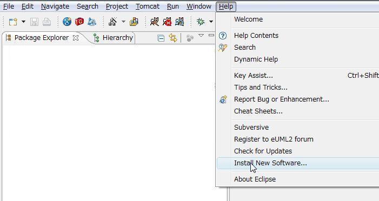Open dropdown beside the diagram wizard icon
This screenshot has width=379, height=201.
point(123,22)
